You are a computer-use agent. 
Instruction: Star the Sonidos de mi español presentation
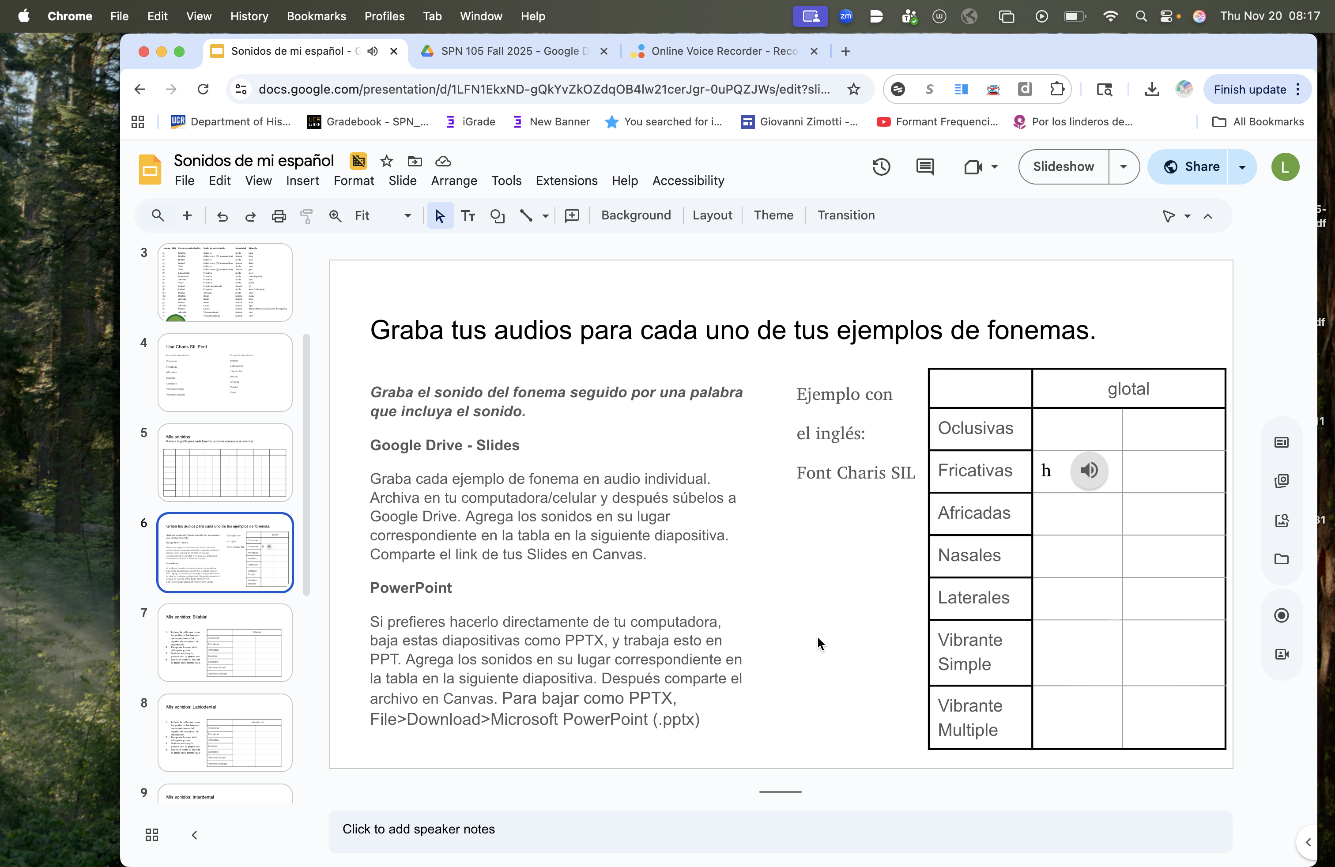point(386,162)
